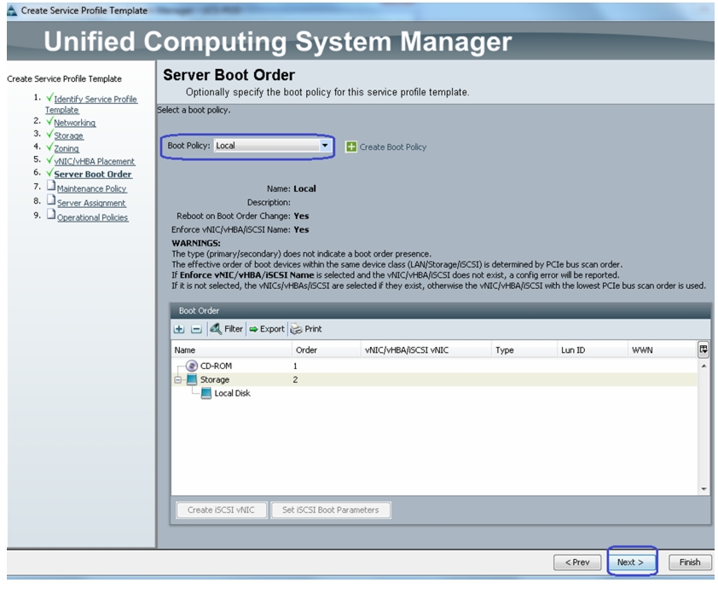Jump to the Storage wizard step
The height and width of the screenshot is (600, 718).
[69, 136]
